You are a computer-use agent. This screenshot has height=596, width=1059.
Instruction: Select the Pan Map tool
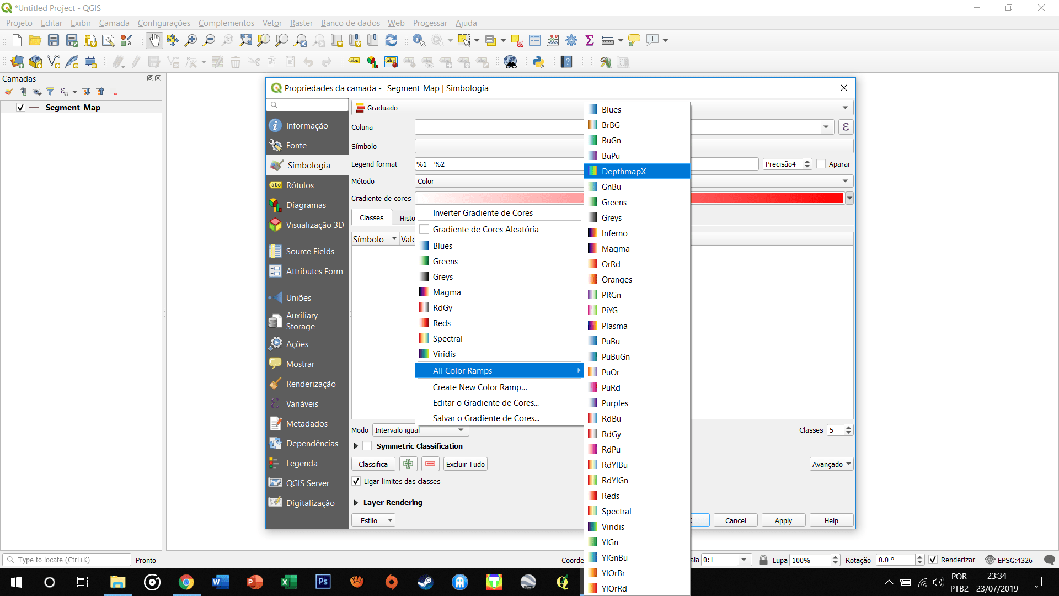(x=154, y=40)
